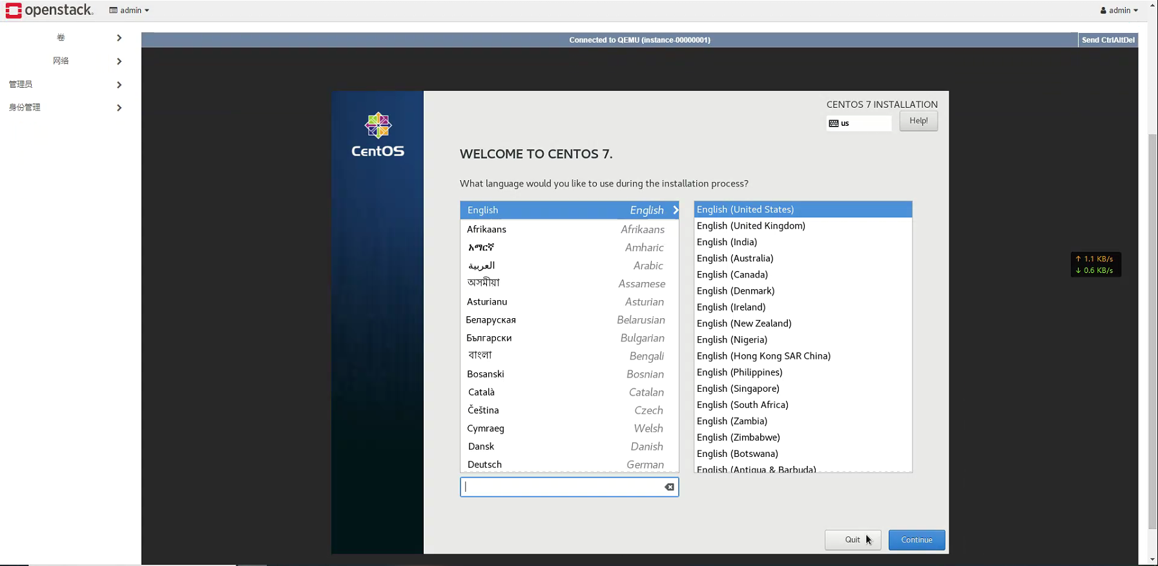1158x566 pixels.
Task: Select English (Zimbabwe) locale
Action: [803, 438]
